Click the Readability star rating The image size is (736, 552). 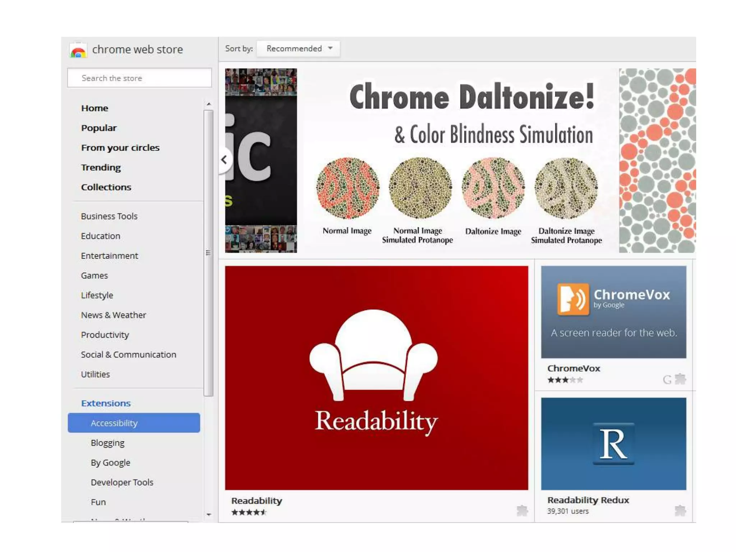[x=249, y=512]
